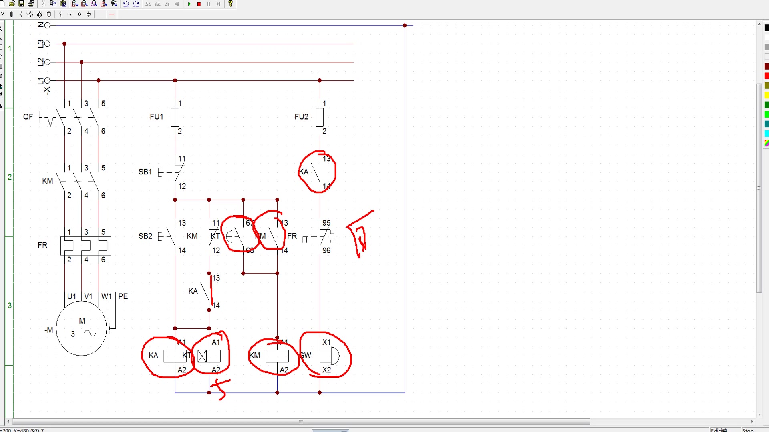Click the Run/Start simulation button
Image resolution: width=769 pixels, height=432 pixels.
[x=189, y=4]
